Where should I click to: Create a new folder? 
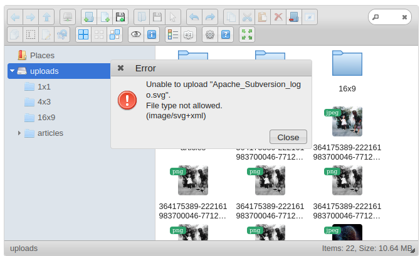point(88,17)
